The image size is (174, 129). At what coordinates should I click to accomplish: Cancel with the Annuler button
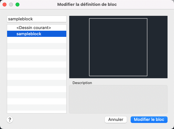[116, 120]
